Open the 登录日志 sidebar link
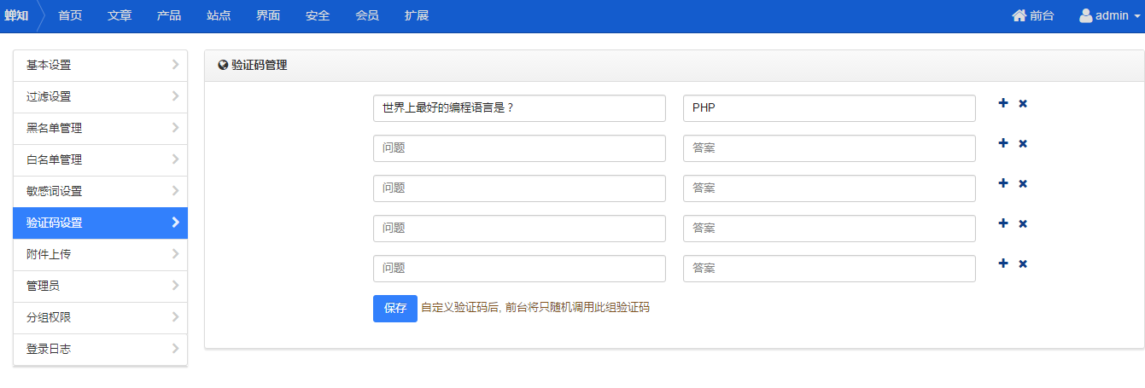The width and height of the screenshot is (1145, 388). (100, 349)
